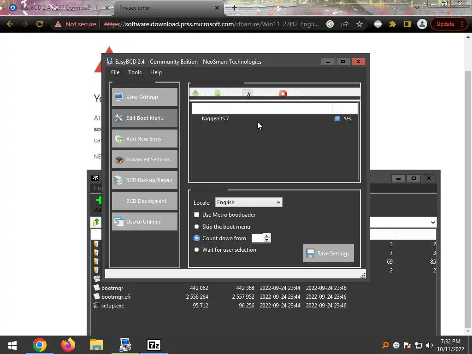Open Chrome extensions puzzle icon
This screenshot has height=354, width=472.
(x=393, y=24)
